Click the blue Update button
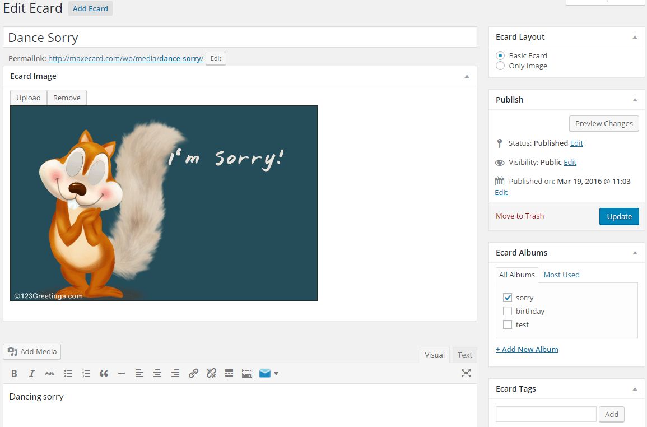The width and height of the screenshot is (647, 427). 619,216
